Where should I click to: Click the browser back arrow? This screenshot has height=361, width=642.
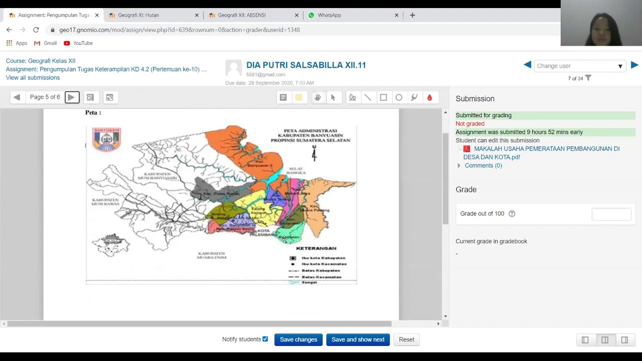pyautogui.click(x=9, y=30)
